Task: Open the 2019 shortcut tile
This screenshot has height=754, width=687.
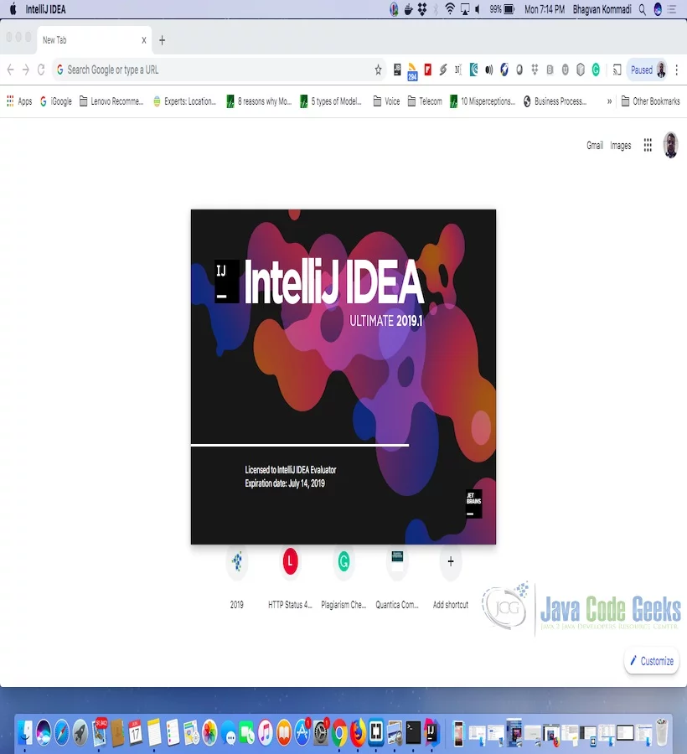Action: coord(236,580)
